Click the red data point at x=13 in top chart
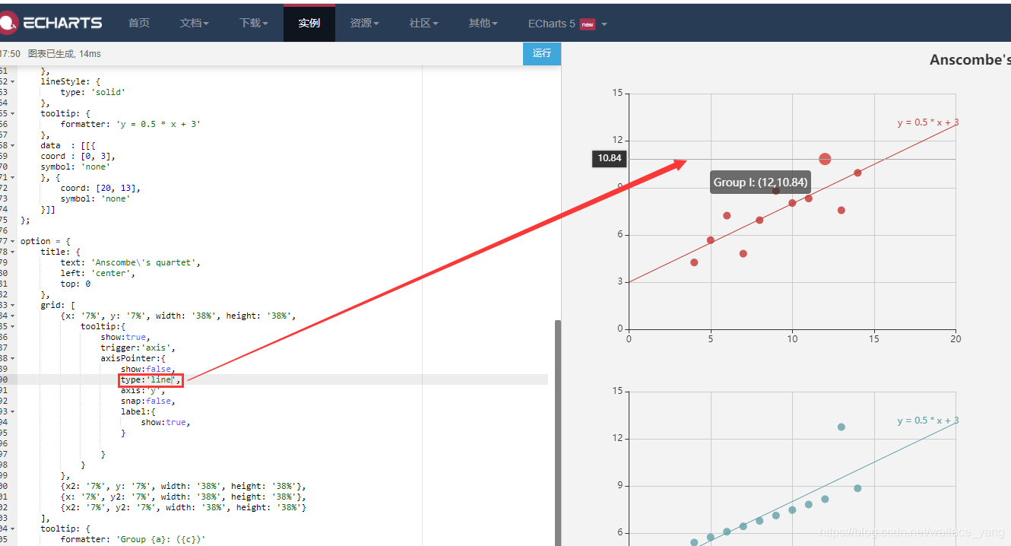The width and height of the screenshot is (1011, 546). [x=841, y=210]
